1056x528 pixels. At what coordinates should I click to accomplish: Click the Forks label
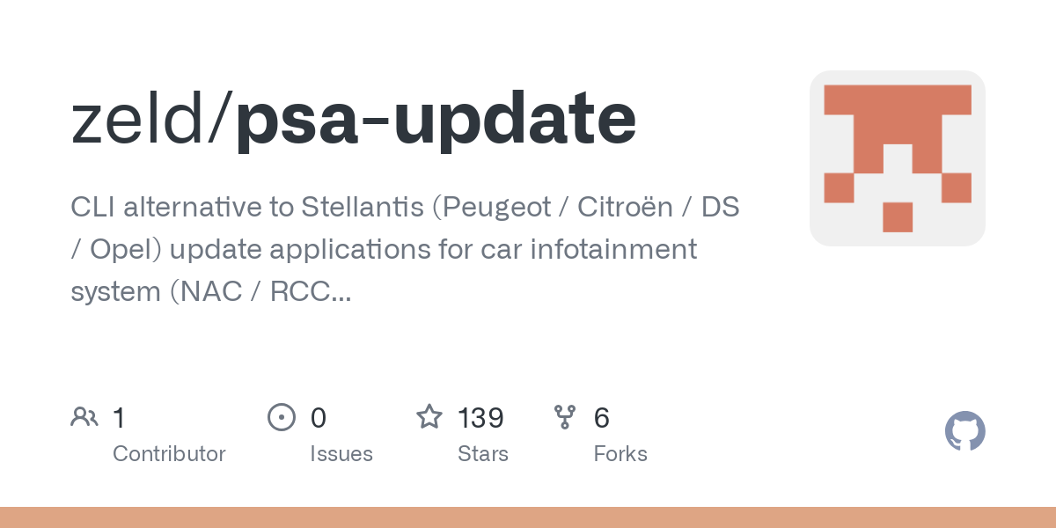coord(620,454)
